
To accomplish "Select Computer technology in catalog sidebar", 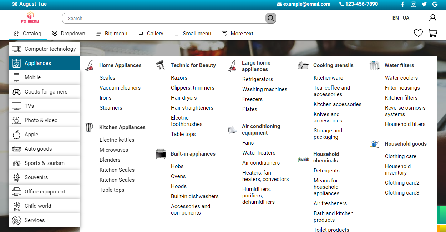I will 44,49.
